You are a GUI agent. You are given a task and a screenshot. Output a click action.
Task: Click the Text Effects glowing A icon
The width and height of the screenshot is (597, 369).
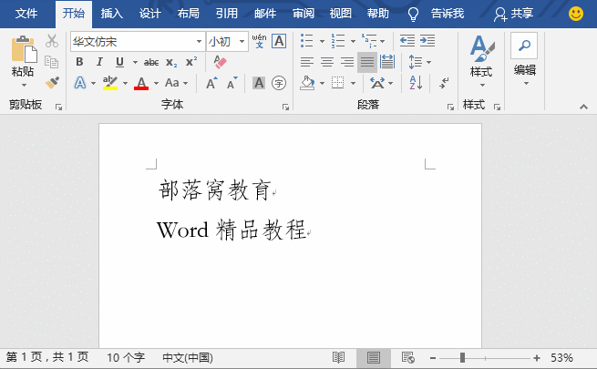[x=80, y=83]
